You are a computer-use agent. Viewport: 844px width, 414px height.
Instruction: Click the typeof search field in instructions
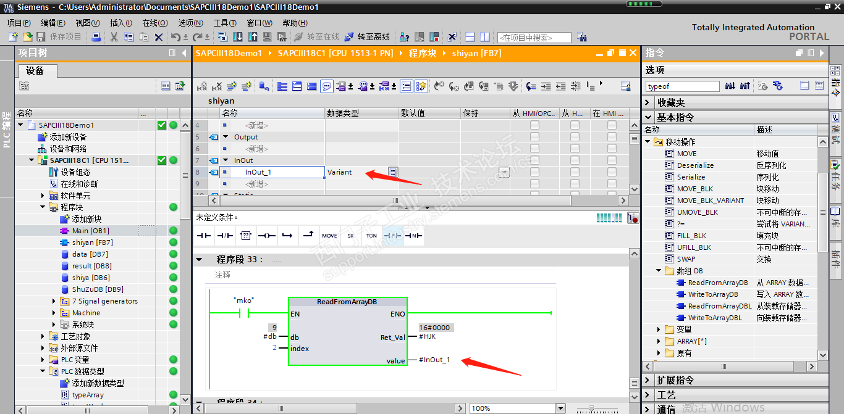point(682,86)
